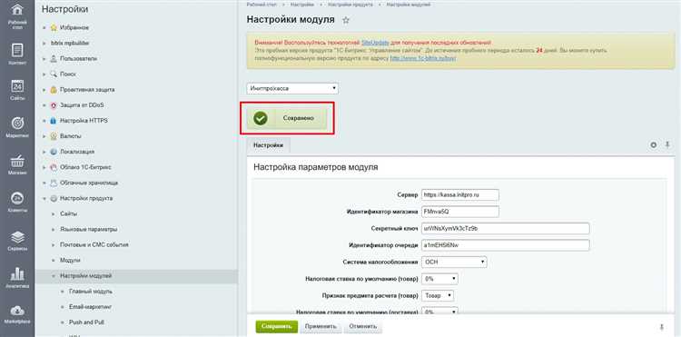Image resolution: width=681 pixels, height=337 pixels.
Task: Open the Сервисы layers icon
Action: (x=17, y=237)
